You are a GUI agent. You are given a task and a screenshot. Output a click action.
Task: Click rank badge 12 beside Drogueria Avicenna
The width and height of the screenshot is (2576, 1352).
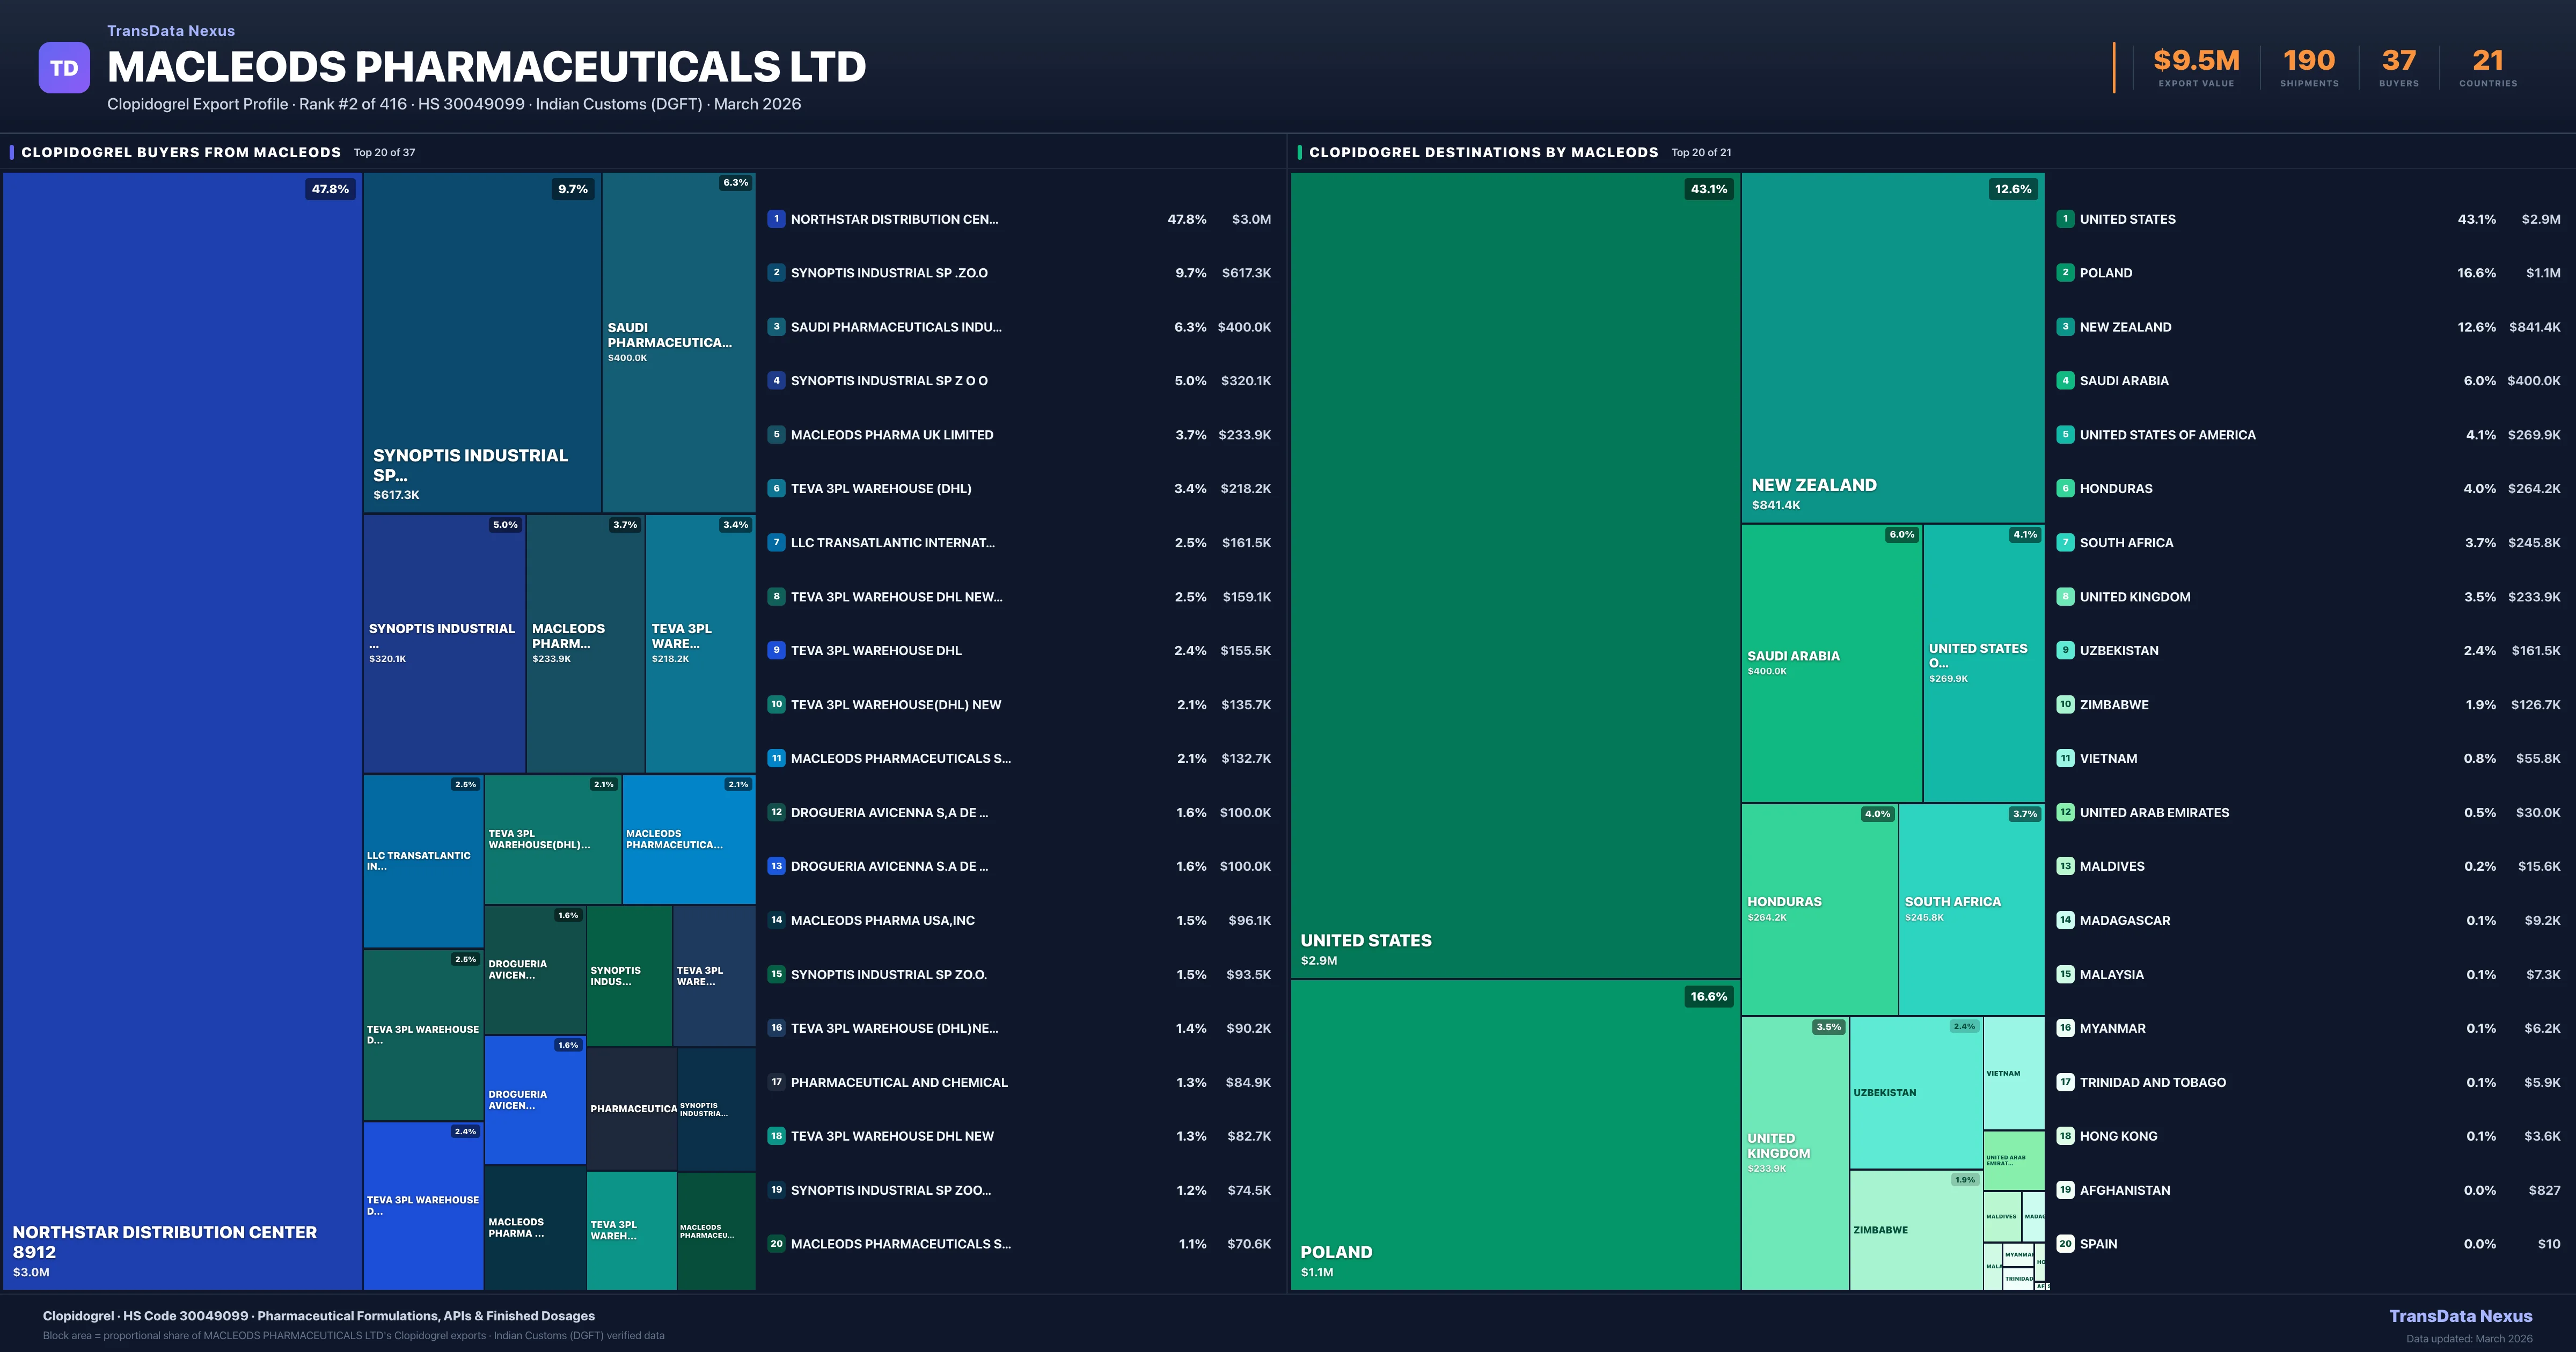click(x=776, y=813)
